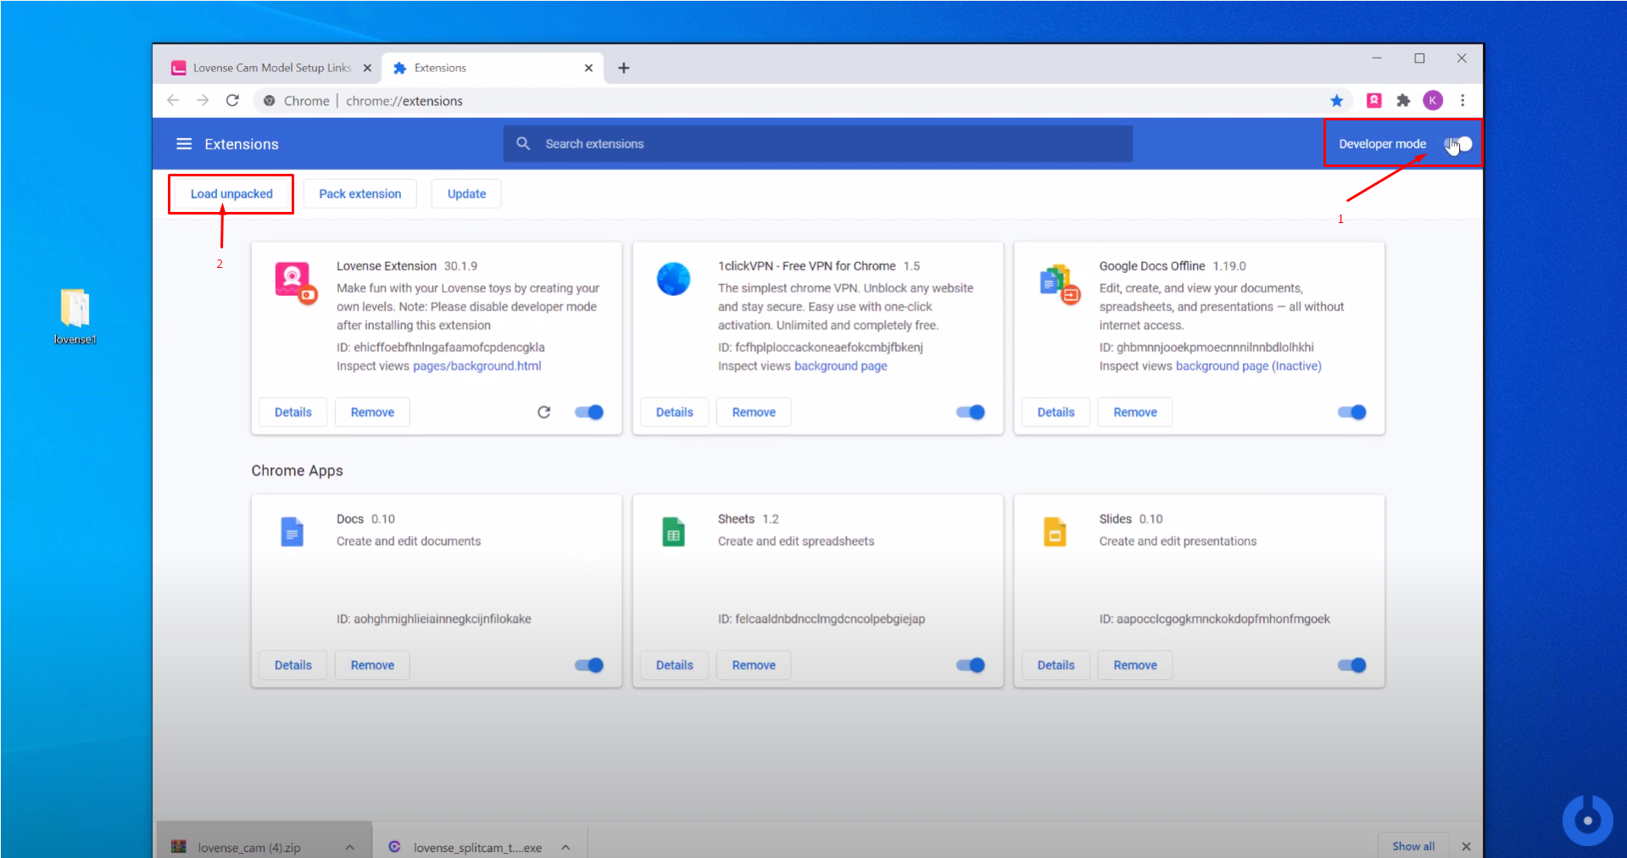Disable the Google Docs Offline toggle

[x=1352, y=412]
